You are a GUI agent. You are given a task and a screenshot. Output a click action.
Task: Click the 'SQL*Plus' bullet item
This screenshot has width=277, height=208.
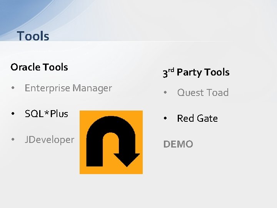[47, 114]
